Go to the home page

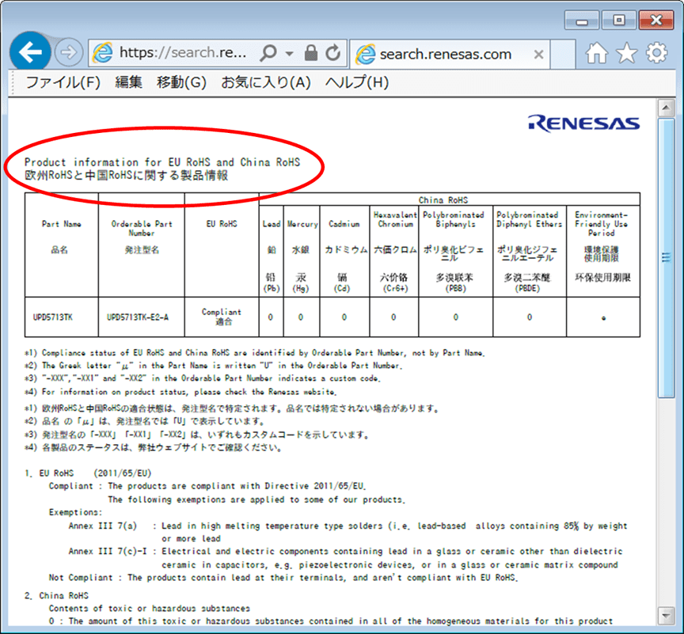[x=595, y=52]
